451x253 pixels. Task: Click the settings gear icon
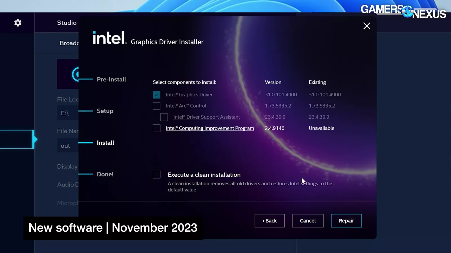(18, 23)
